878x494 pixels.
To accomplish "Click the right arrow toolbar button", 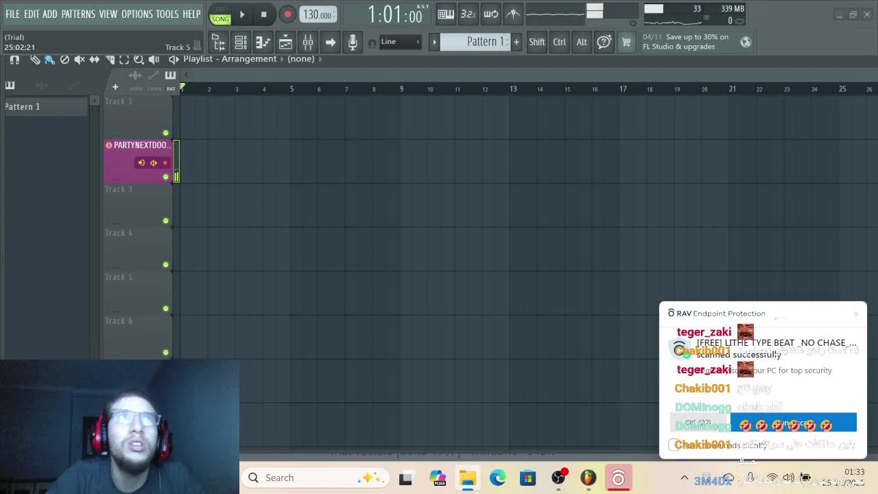I will [330, 43].
